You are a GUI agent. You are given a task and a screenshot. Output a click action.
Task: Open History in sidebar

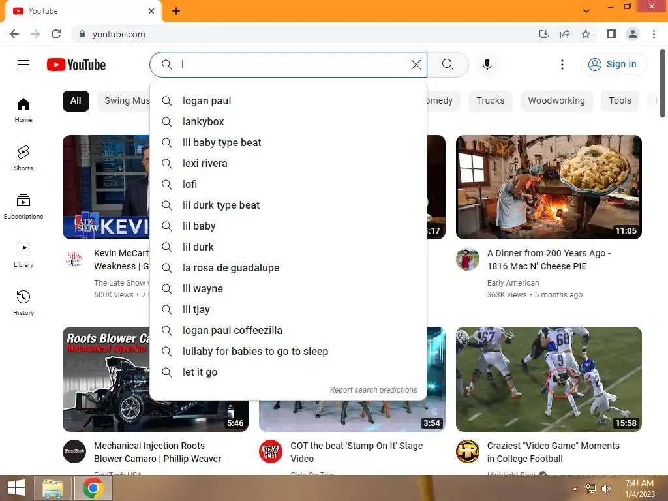[23, 303]
